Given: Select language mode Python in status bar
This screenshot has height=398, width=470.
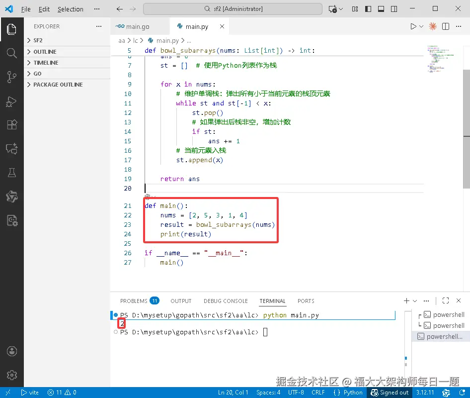Looking at the screenshot, I should point(353,393).
